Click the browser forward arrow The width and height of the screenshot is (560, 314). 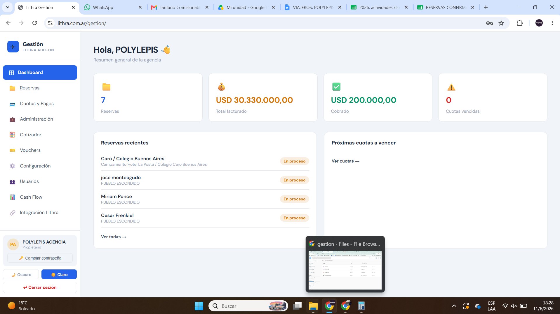21,23
